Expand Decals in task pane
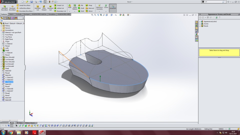 200,26
